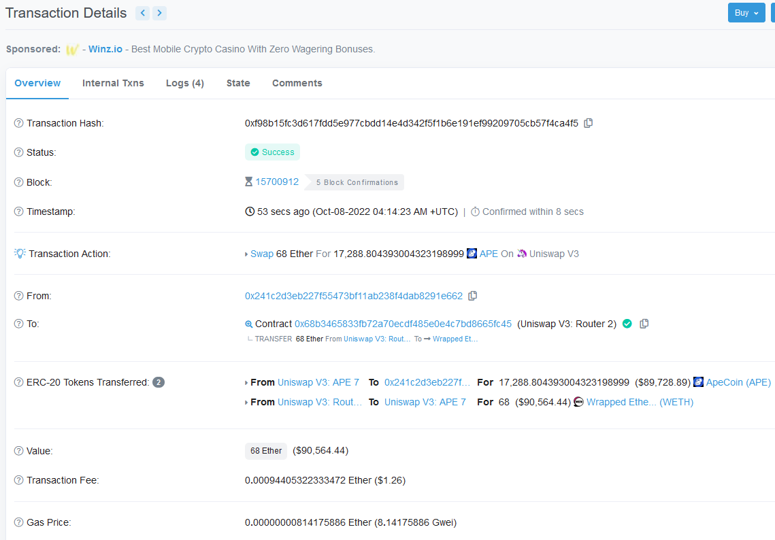Click the Confirmed within 8 secs timer icon
Screen dimensions: 775x540
[x=475, y=212]
